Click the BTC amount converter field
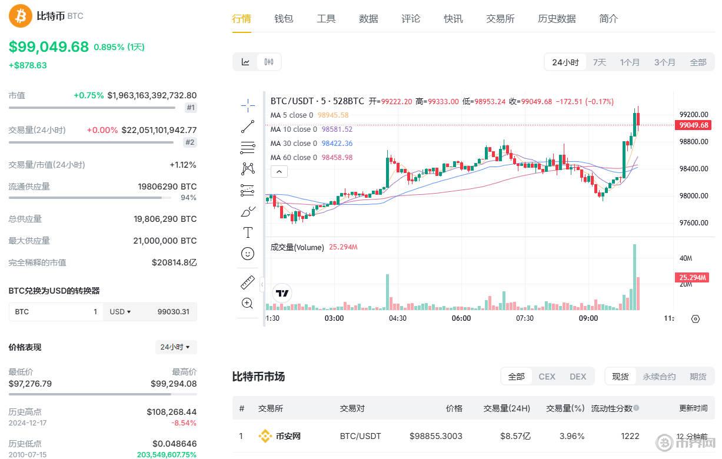The height and width of the screenshot is (459, 722). click(x=56, y=312)
